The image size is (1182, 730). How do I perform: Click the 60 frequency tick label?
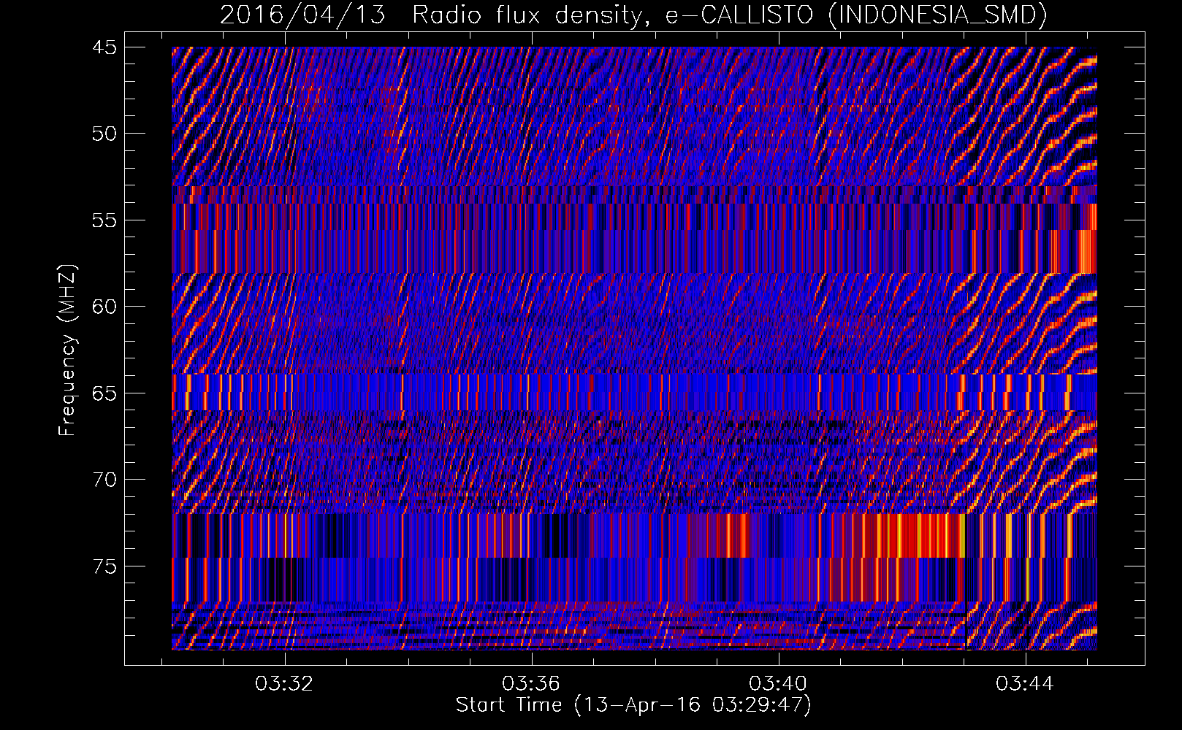(x=104, y=307)
